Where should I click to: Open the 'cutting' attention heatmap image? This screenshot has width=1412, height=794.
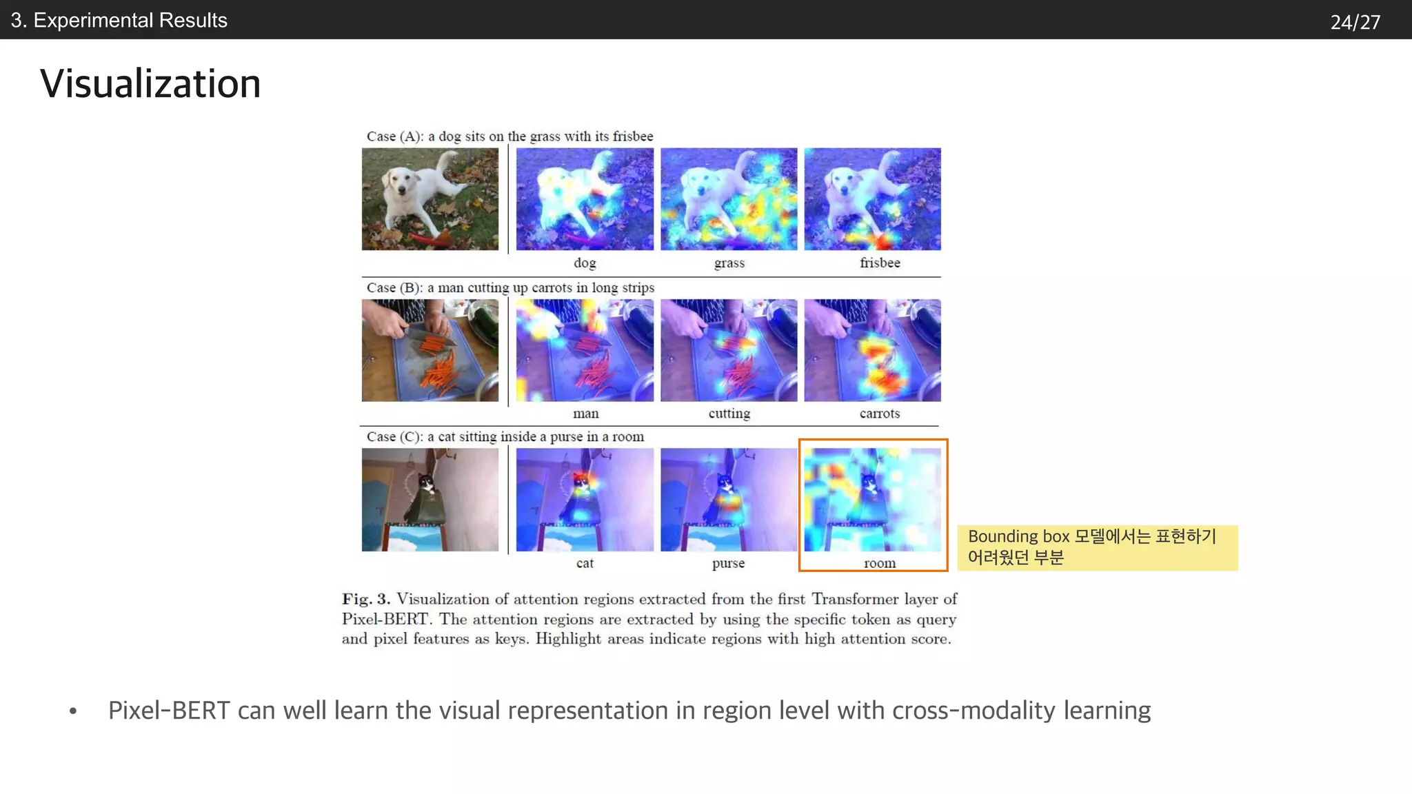729,350
